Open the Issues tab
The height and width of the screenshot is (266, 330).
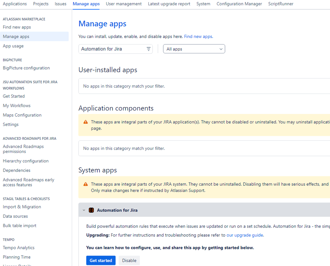point(60,4)
